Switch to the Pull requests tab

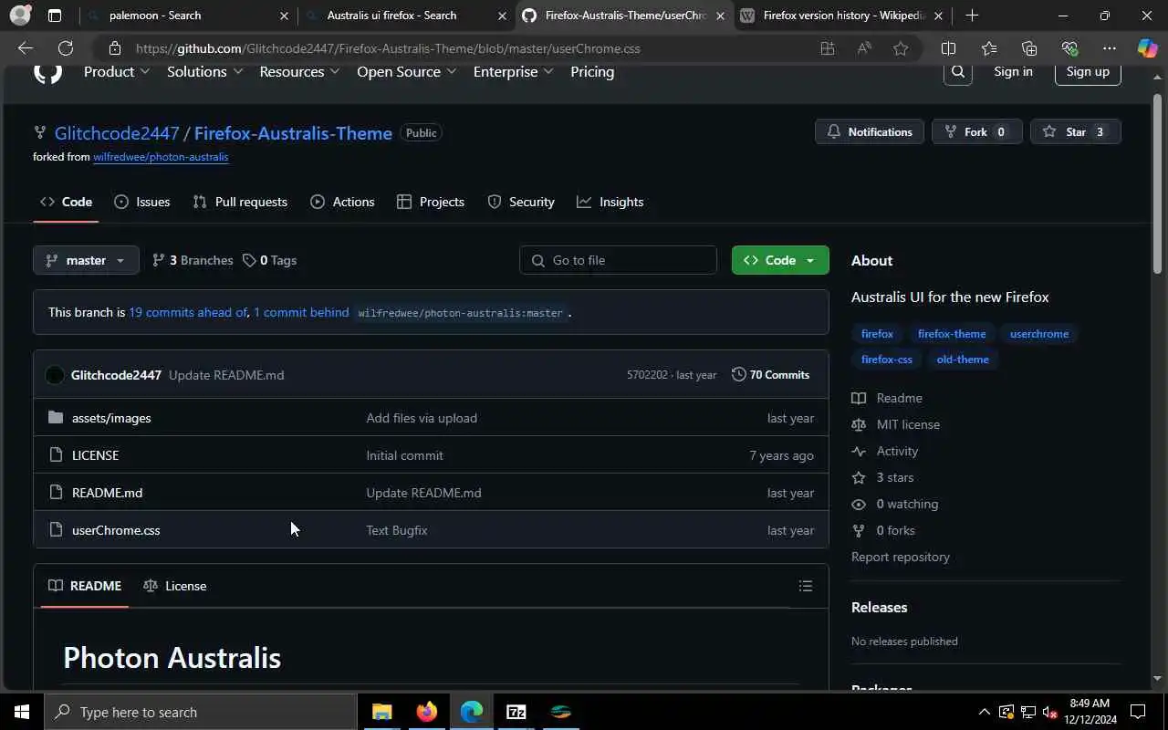[240, 202]
